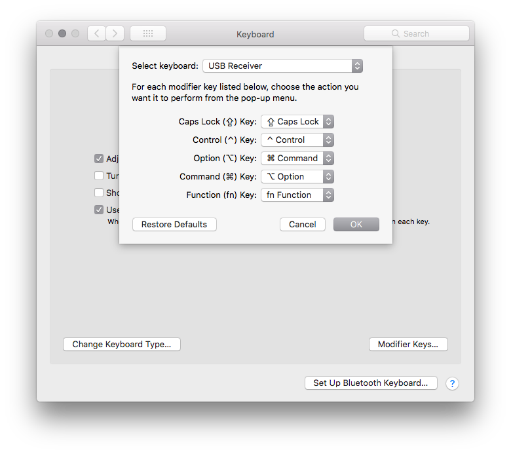Click Set Up Bluetooth Keyboard… button
Screen dimensions: 511x454
[371, 383]
